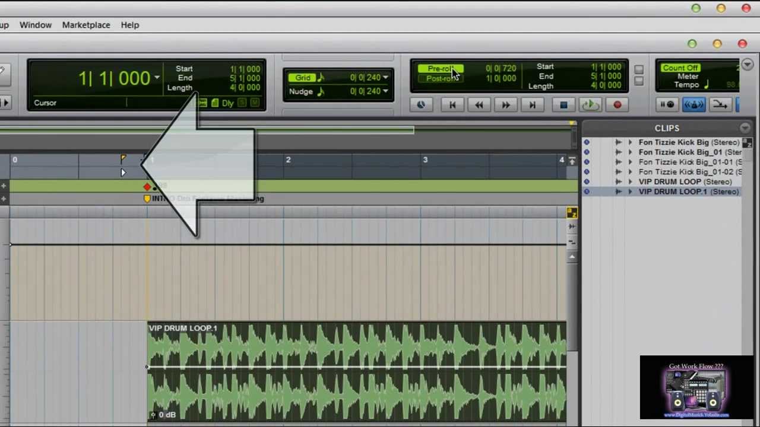This screenshot has height=427, width=760.
Task: Click the red tempo marker diamond
Action: pos(147,187)
